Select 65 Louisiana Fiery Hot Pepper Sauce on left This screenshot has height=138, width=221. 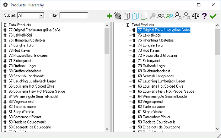[x=37, y=91]
